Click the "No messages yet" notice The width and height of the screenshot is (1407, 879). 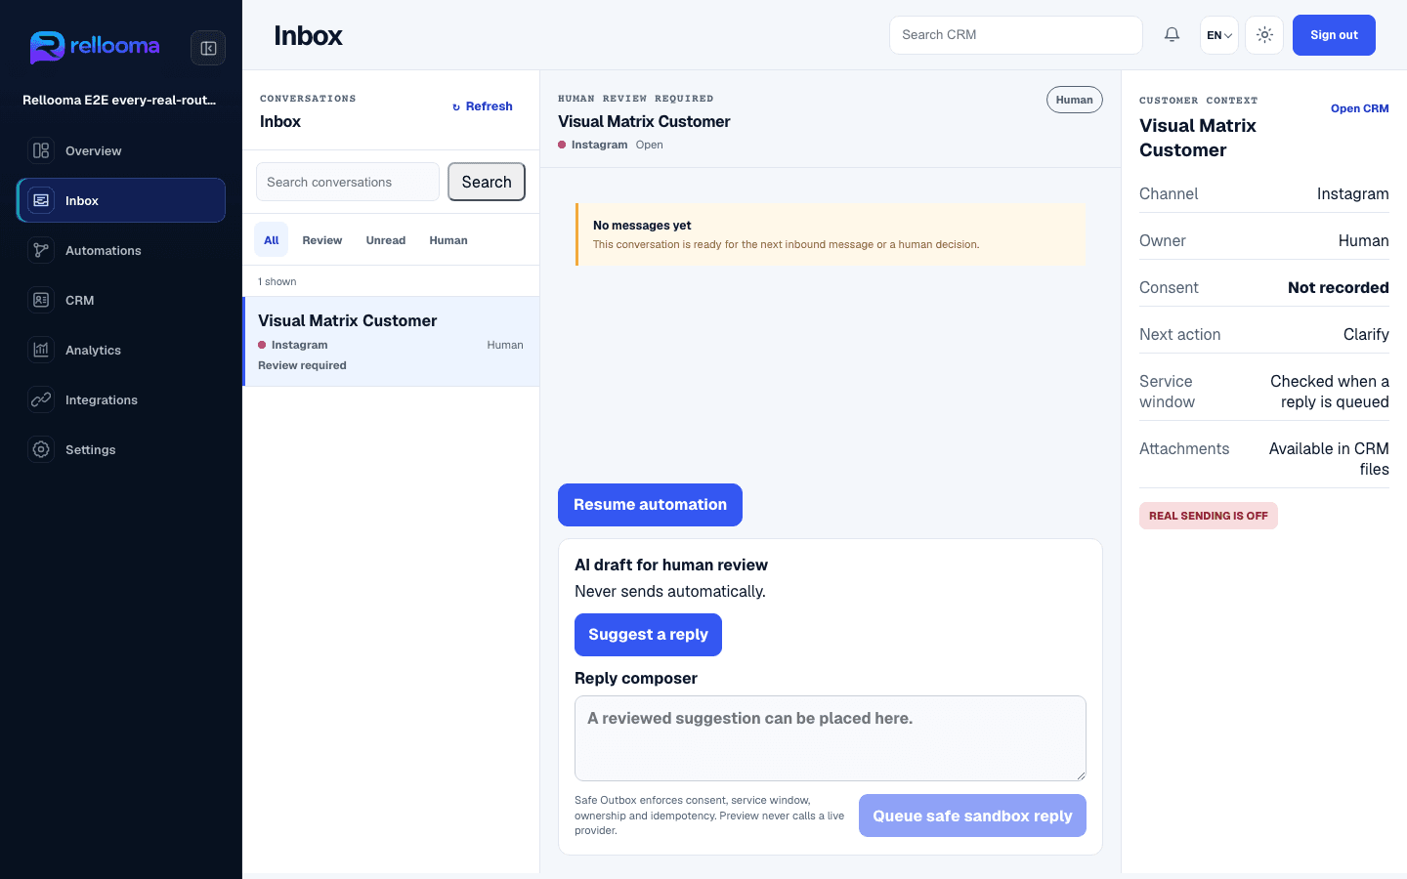point(831,234)
